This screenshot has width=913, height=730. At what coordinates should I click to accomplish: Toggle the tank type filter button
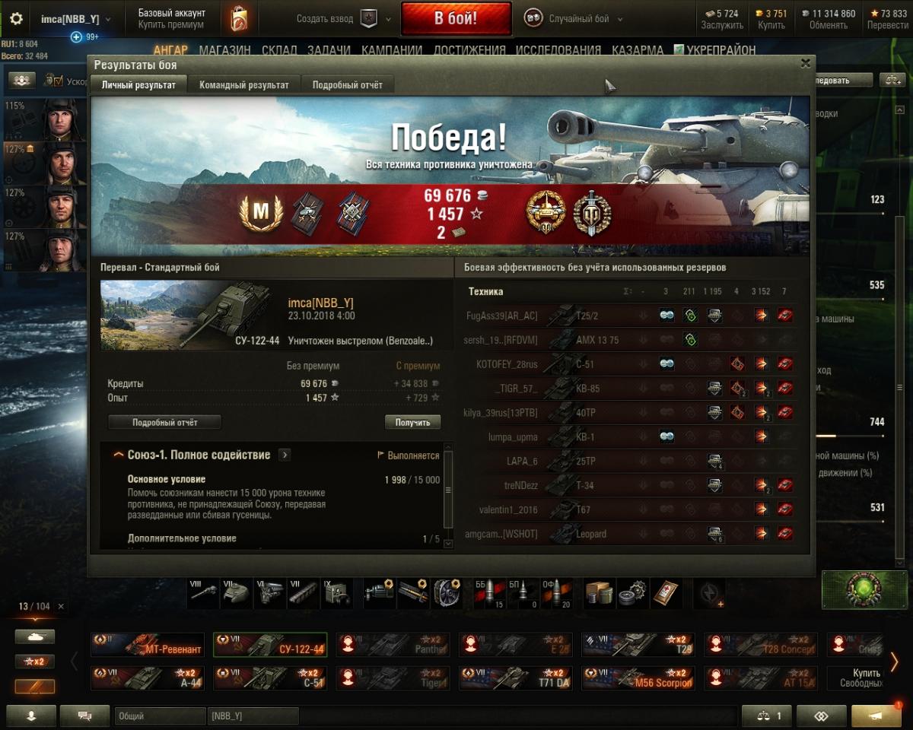pyautogui.click(x=34, y=636)
